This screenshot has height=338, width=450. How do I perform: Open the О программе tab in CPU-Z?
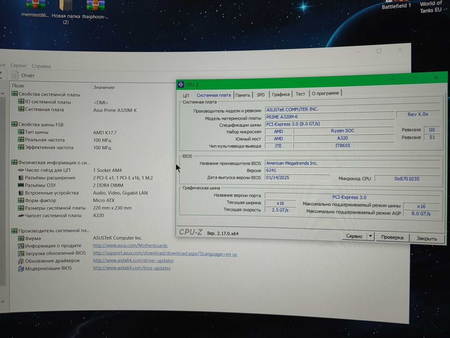click(325, 93)
